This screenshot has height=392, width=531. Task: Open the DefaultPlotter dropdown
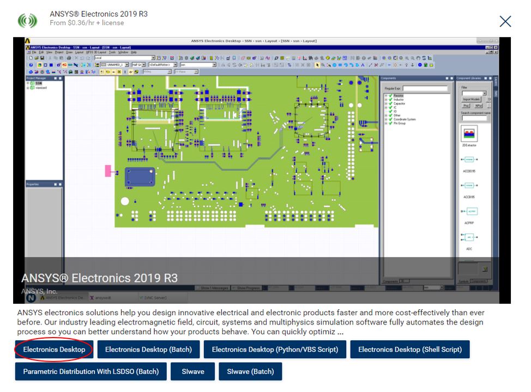click(176, 65)
